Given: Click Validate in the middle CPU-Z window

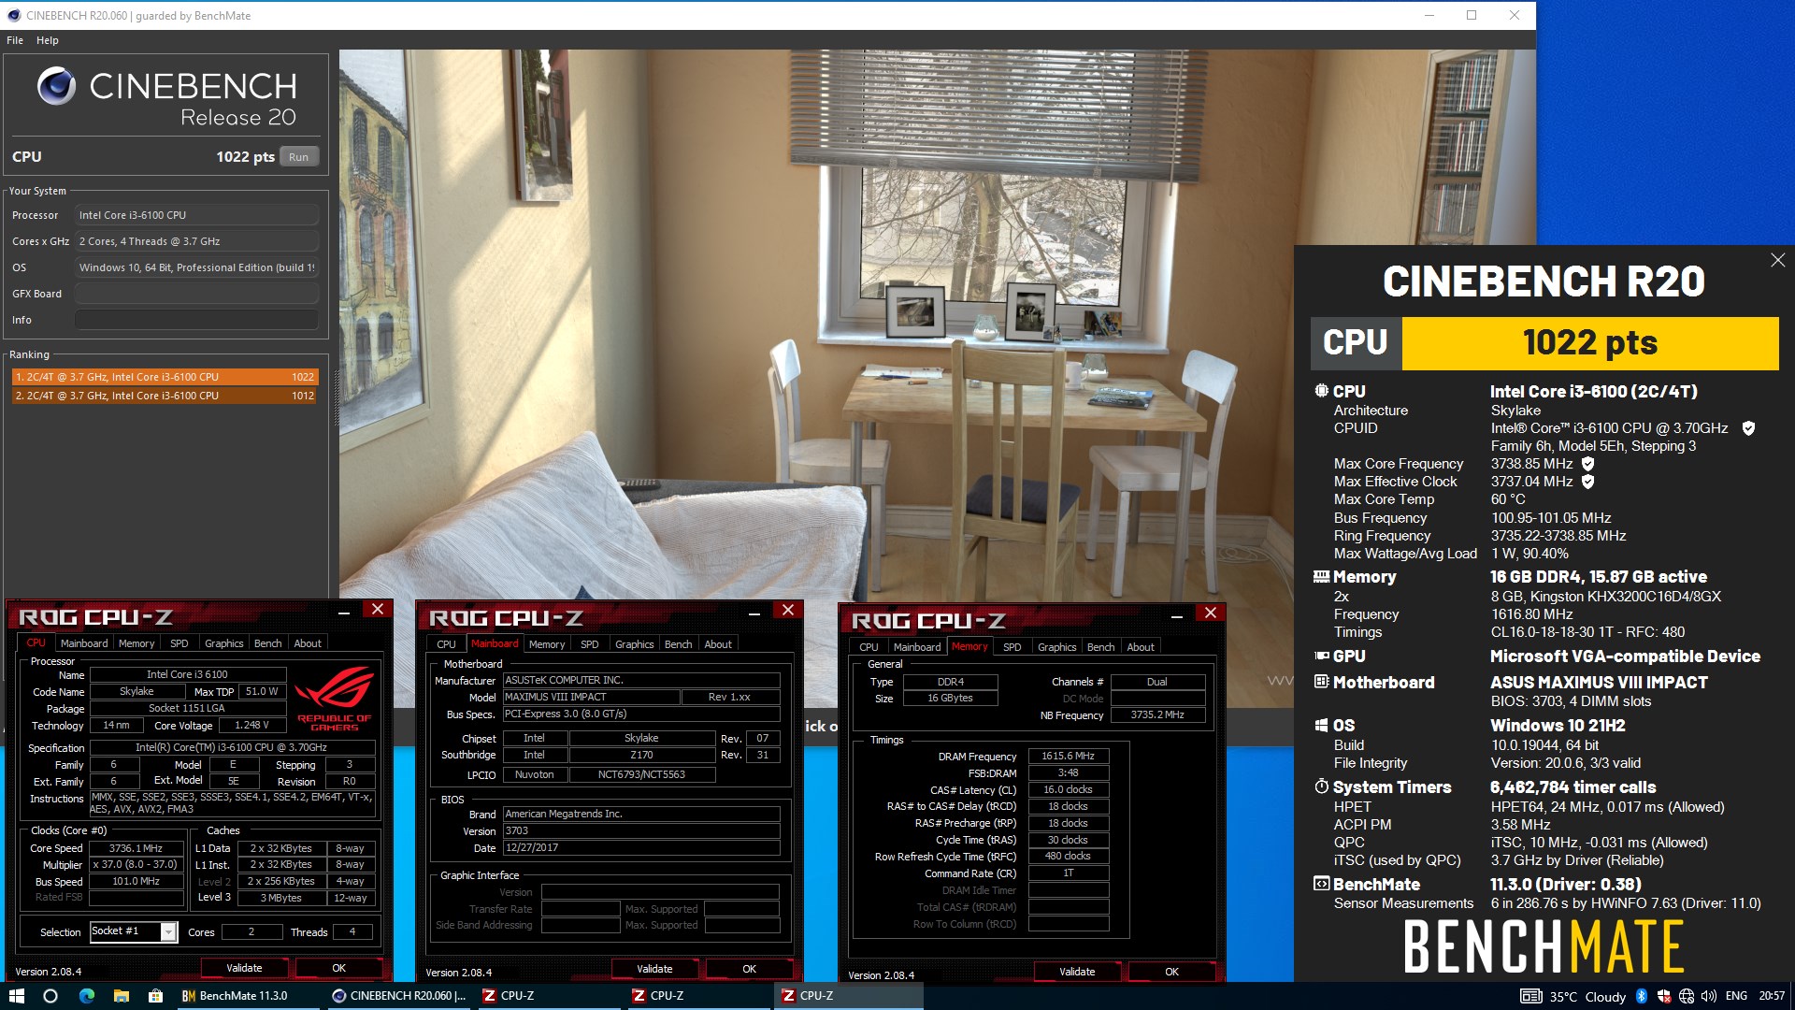Looking at the screenshot, I should pyautogui.click(x=654, y=969).
